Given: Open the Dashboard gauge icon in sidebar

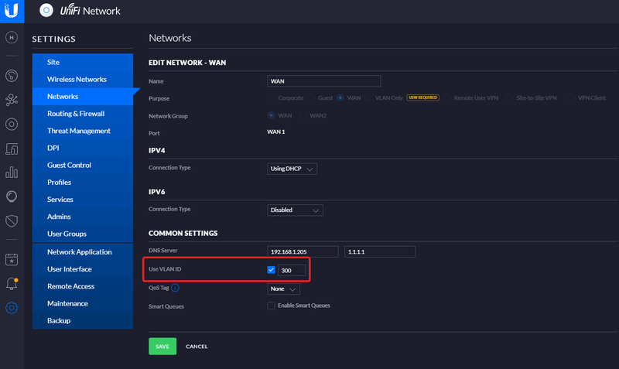Looking at the screenshot, I should pyautogui.click(x=12, y=75).
